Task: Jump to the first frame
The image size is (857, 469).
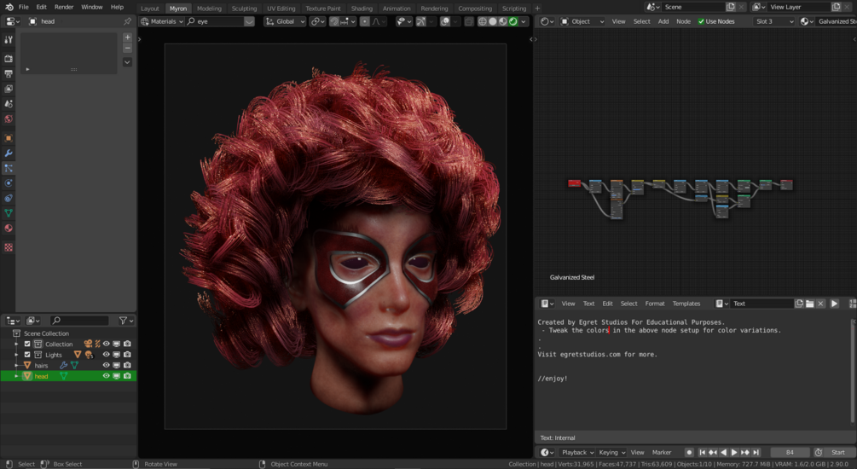Action: pos(702,452)
